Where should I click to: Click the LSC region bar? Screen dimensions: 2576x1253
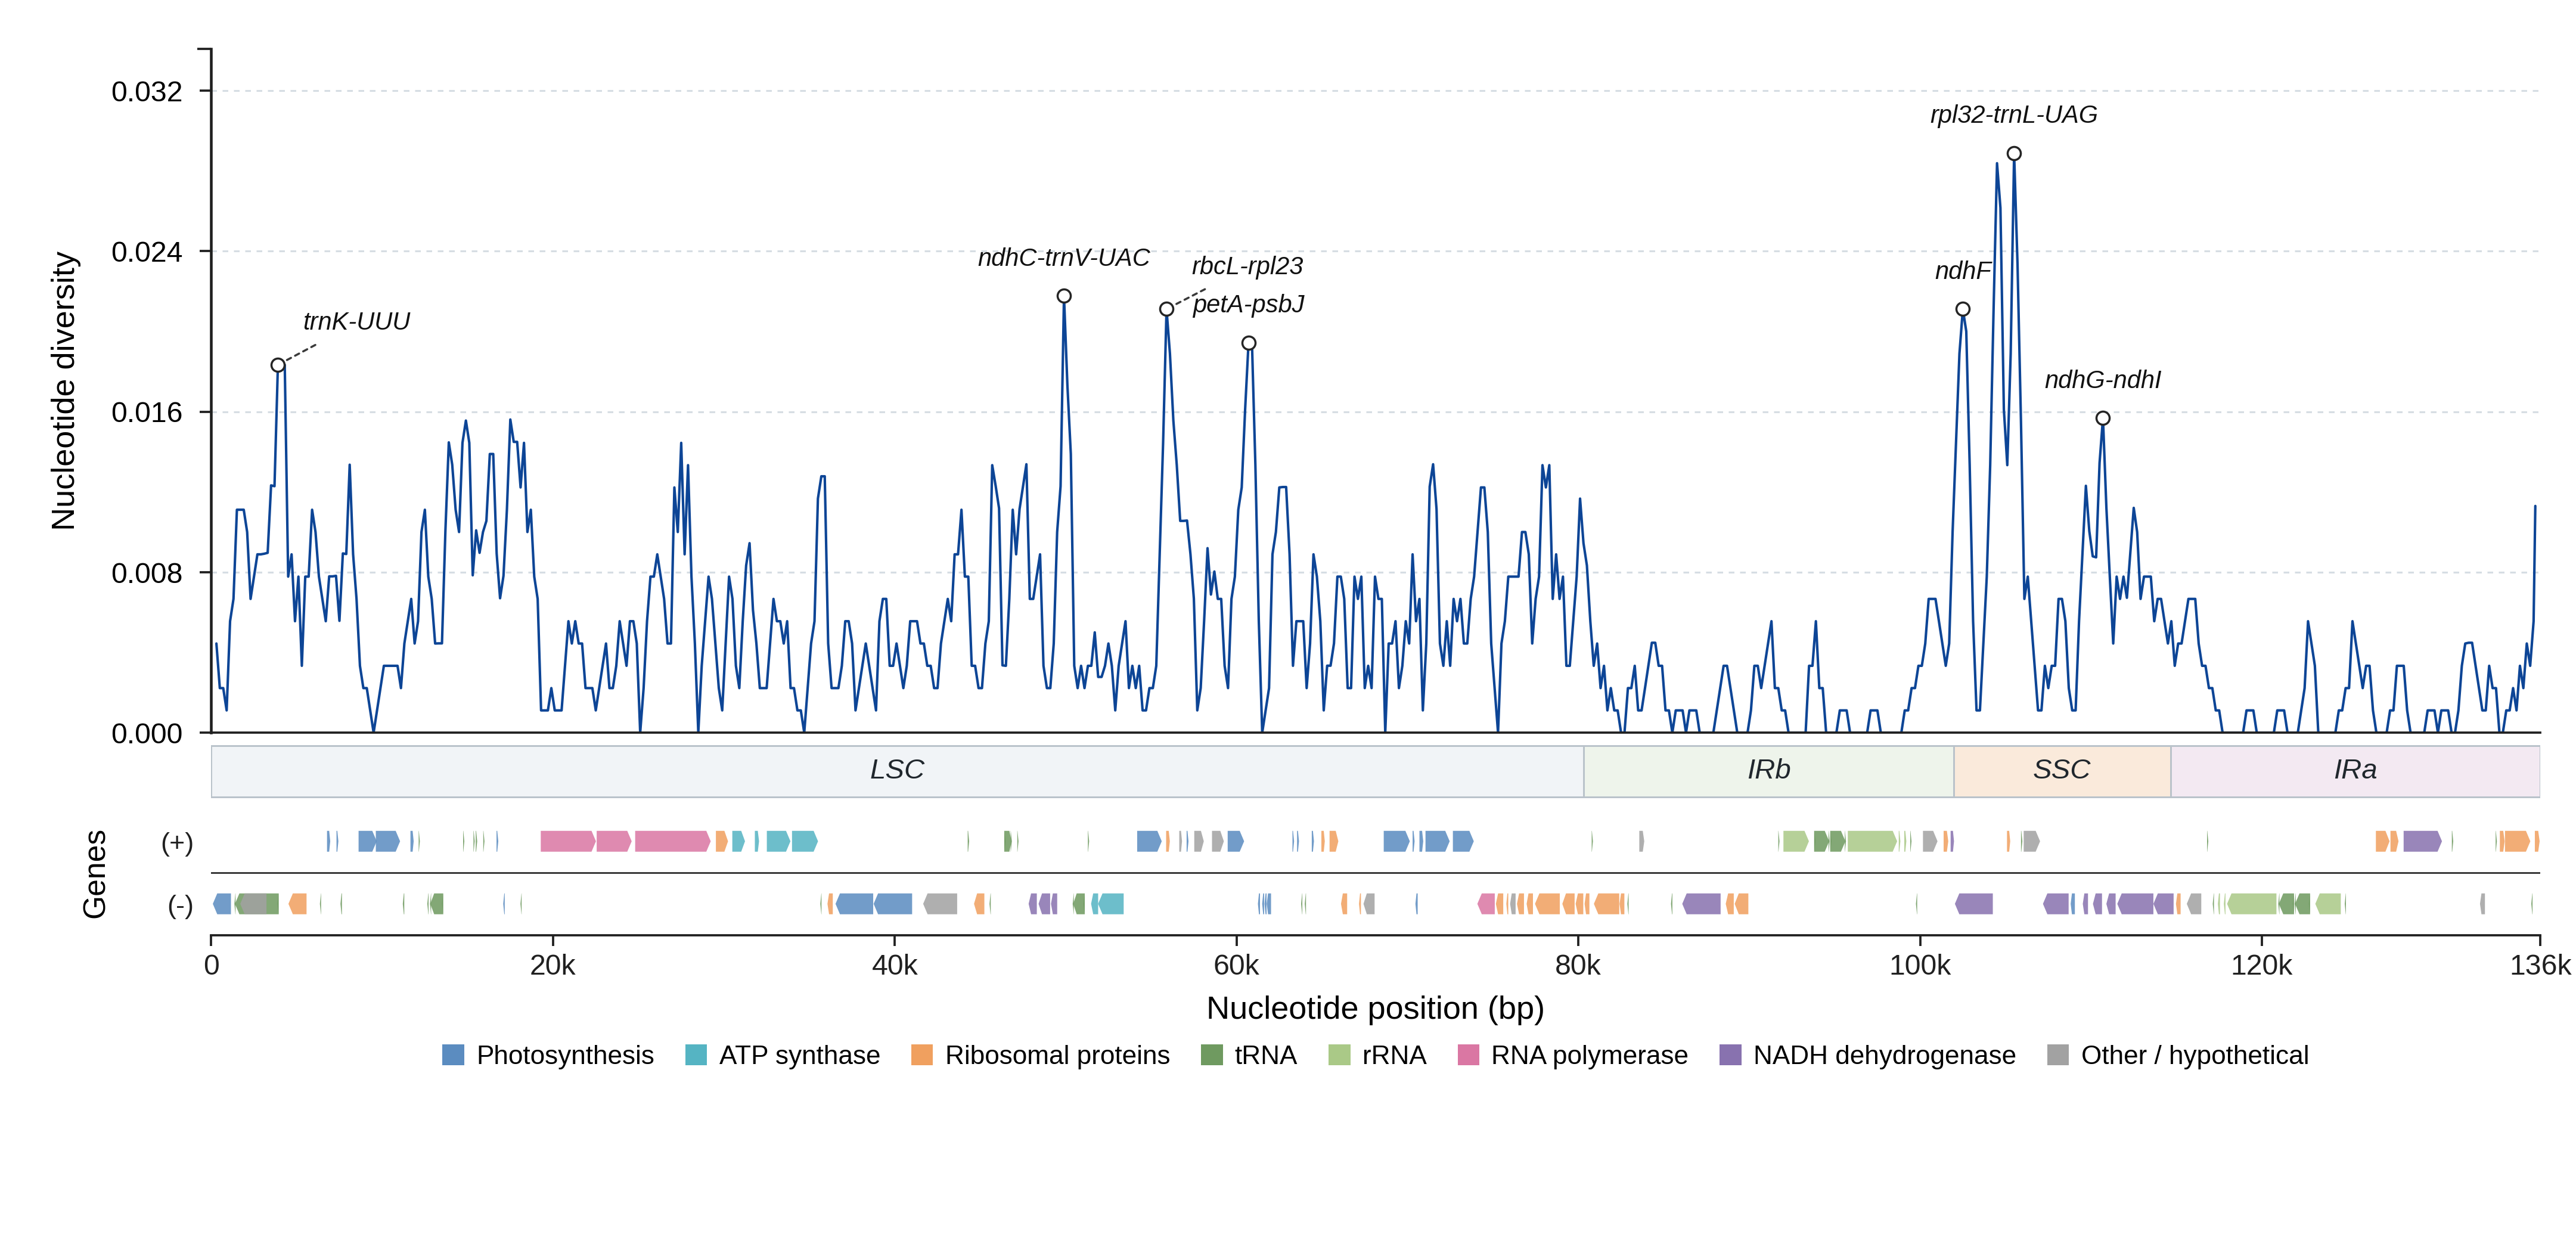point(897,771)
